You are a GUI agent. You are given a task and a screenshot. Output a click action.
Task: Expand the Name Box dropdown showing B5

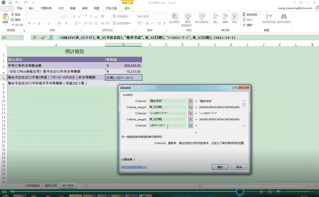[x=21, y=38]
